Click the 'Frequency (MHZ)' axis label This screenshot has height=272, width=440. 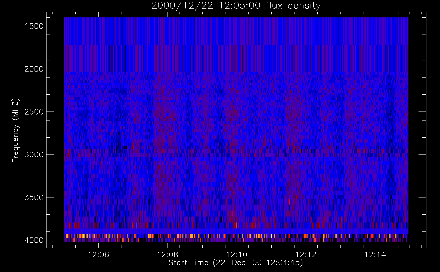(16, 131)
